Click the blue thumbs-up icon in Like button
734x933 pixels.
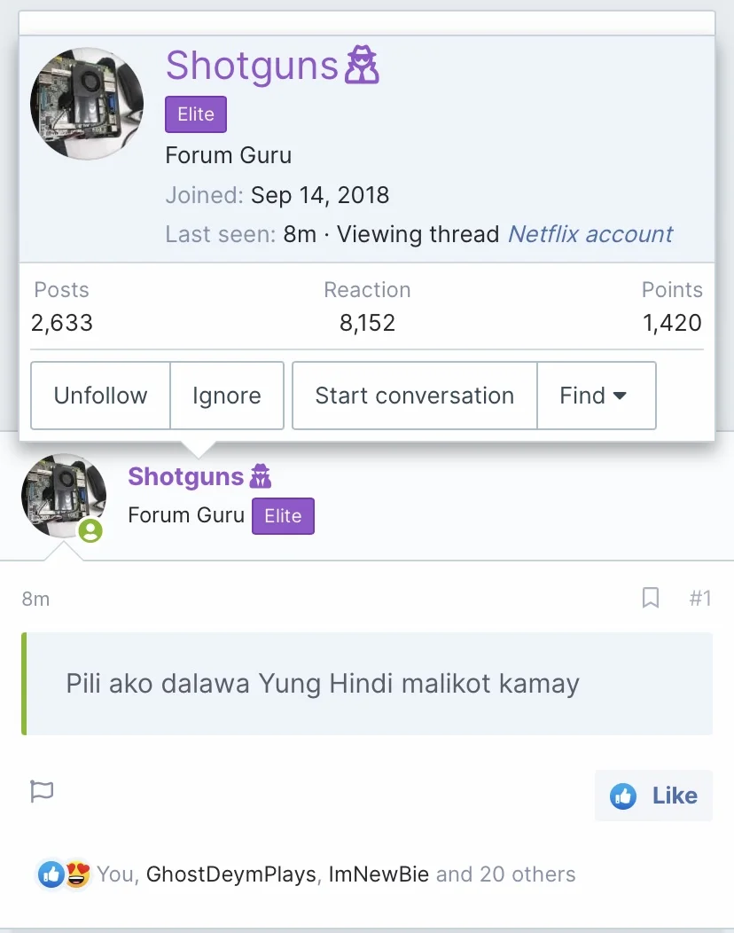pyautogui.click(x=623, y=796)
